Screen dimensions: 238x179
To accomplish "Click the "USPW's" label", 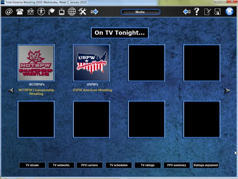I will pyautogui.click(x=92, y=84).
